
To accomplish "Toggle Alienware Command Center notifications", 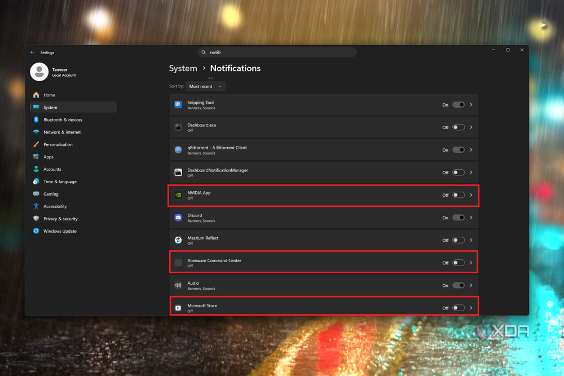I will pos(458,263).
